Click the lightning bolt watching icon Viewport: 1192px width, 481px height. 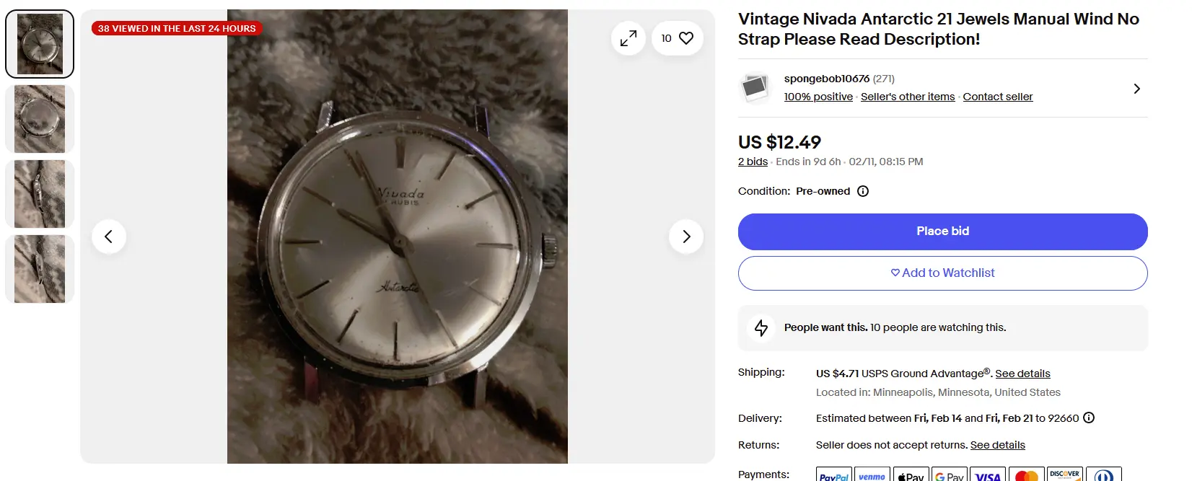click(x=761, y=328)
